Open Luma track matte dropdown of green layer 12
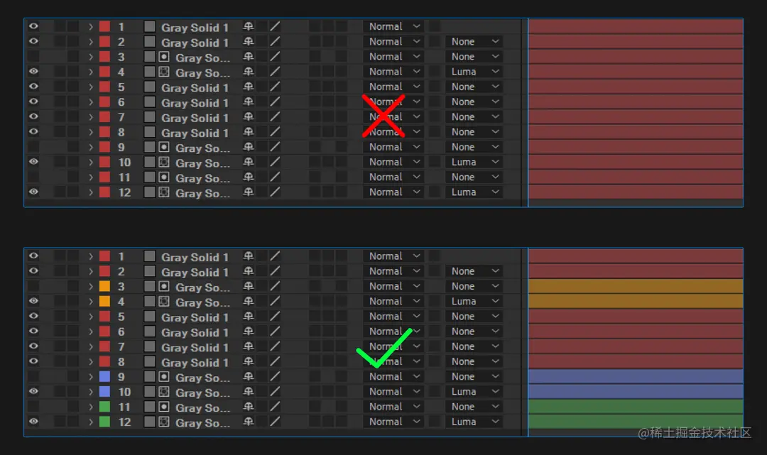Viewport: 767px width, 455px height. tap(474, 422)
